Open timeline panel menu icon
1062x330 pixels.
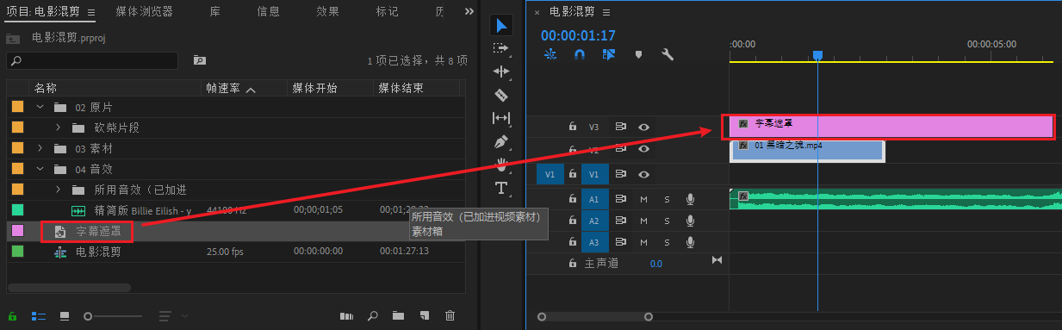point(606,12)
